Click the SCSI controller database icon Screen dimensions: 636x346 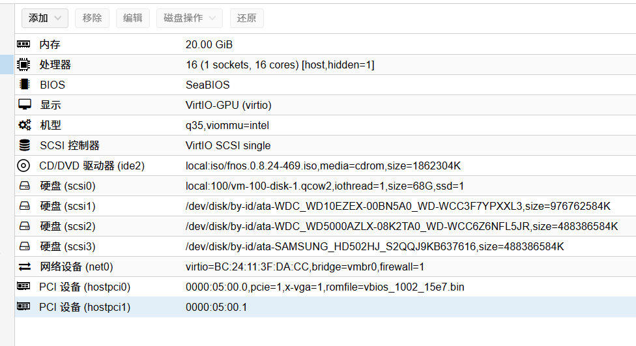[24, 145]
